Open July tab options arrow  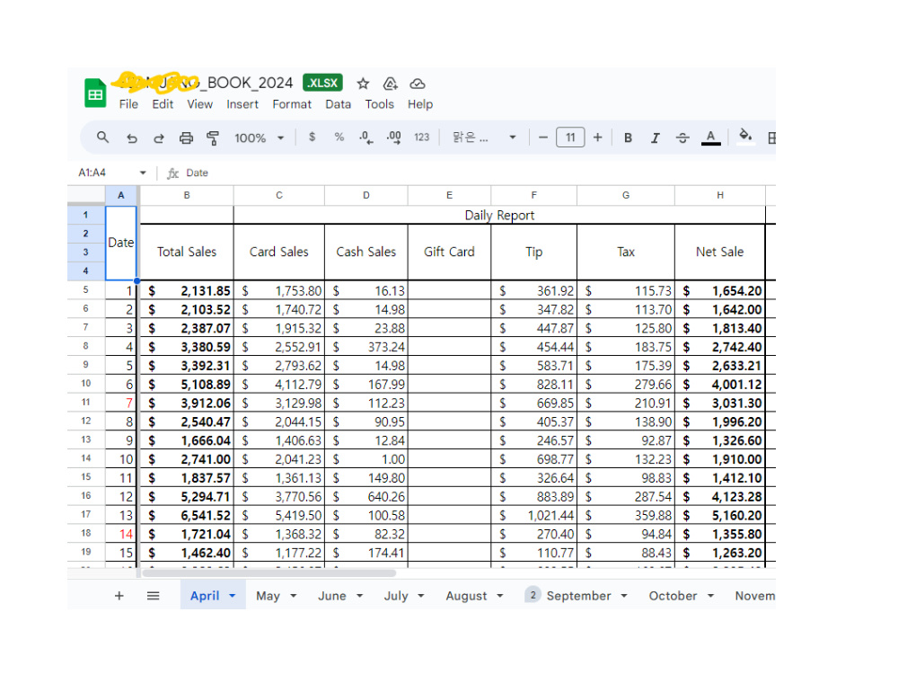pos(421,596)
